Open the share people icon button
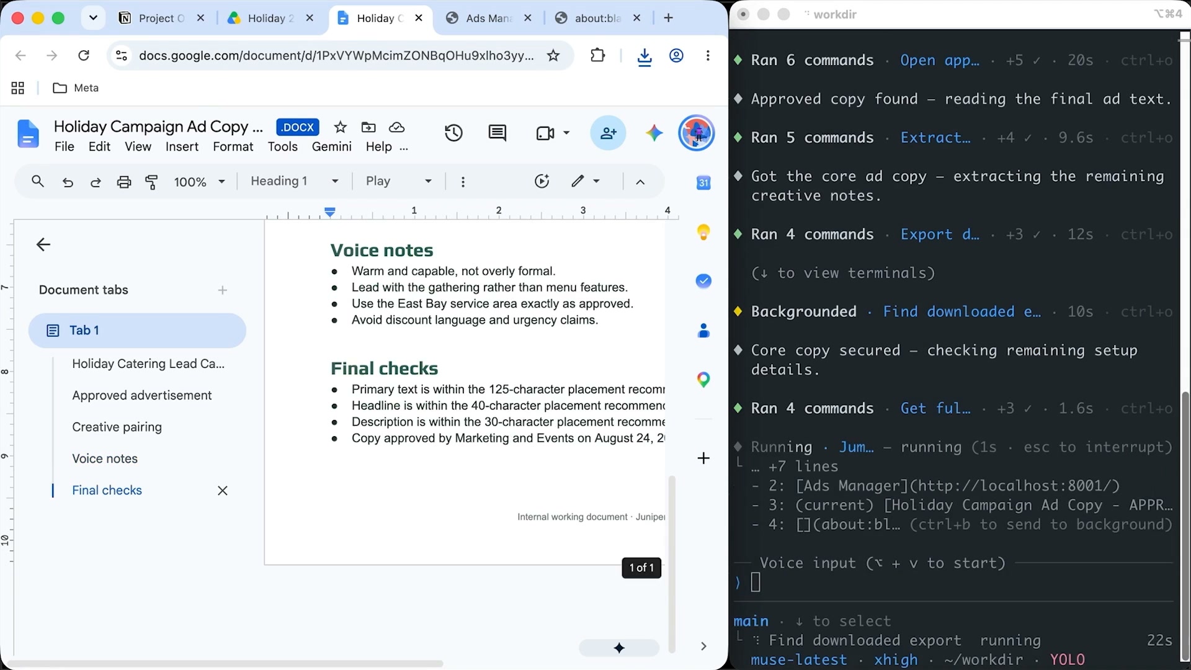Image resolution: width=1191 pixels, height=670 pixels. (608, 133)
